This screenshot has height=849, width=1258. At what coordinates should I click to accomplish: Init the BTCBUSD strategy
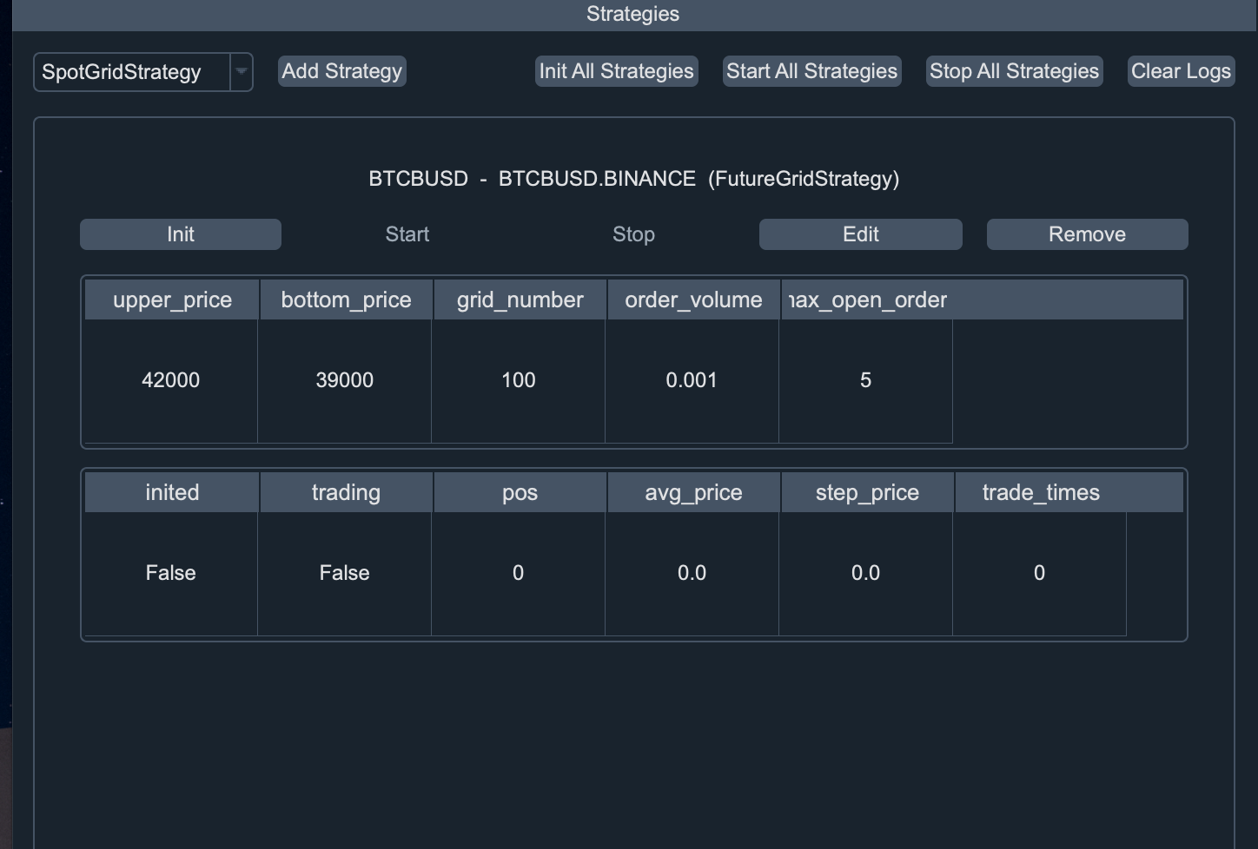(181, 234)
